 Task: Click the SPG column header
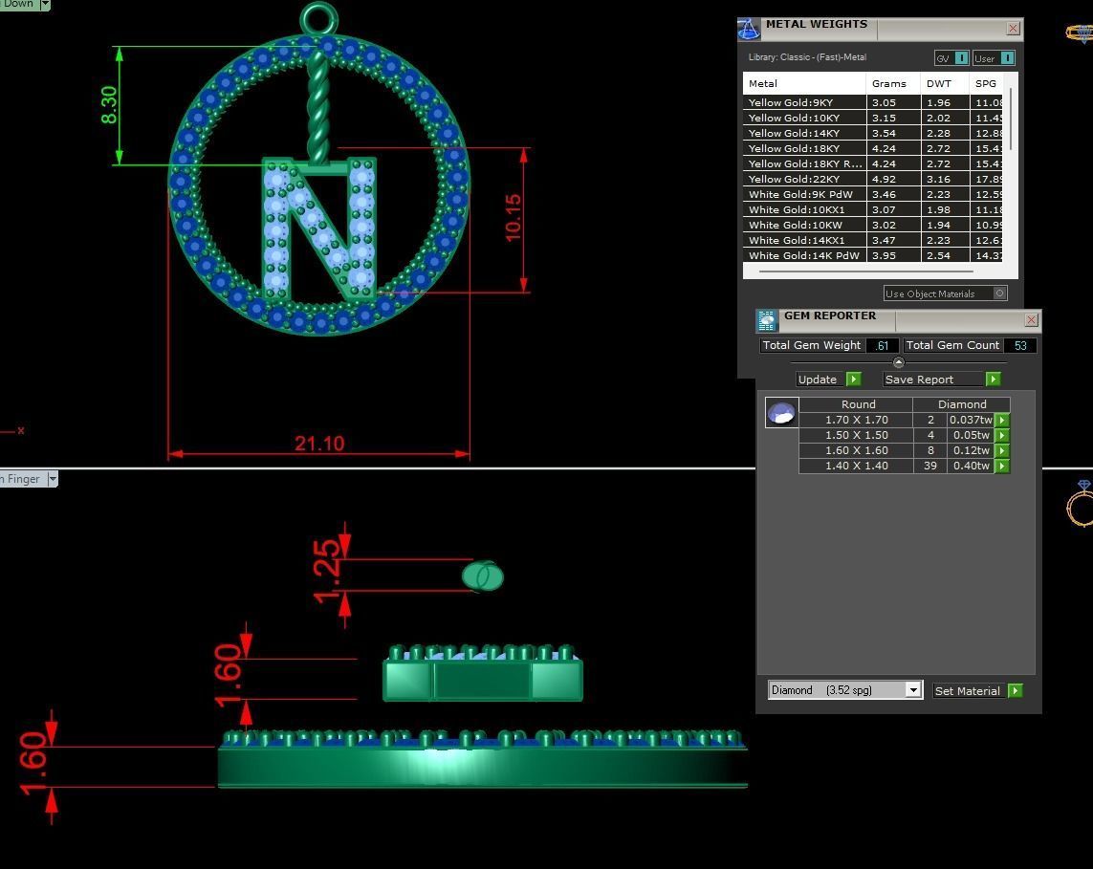coord(986,83)
